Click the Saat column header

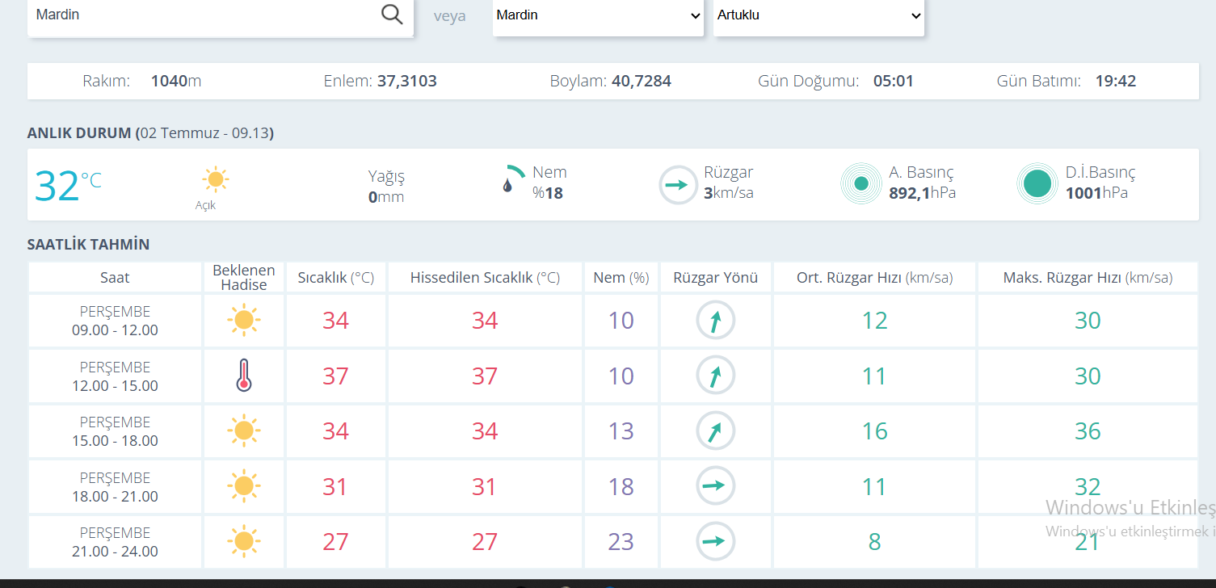point(115,277)
